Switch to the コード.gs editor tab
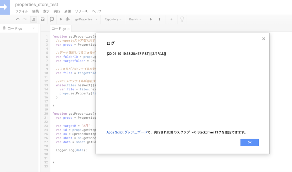The image size is (292, 172). coord(59,29)
